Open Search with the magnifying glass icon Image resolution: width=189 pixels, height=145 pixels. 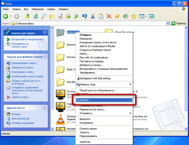(44, 16)
